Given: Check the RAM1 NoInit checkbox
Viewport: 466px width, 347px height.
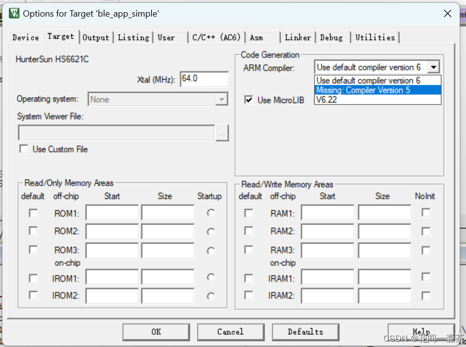Looking at the screenshot, I should 426,212.
